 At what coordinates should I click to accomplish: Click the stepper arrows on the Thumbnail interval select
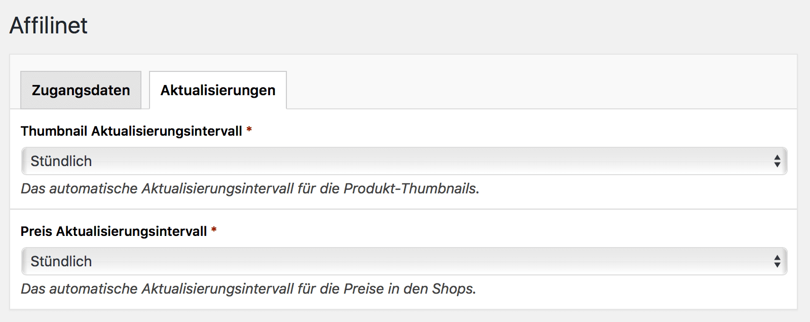pyautogui.click(x=778, y=160)
